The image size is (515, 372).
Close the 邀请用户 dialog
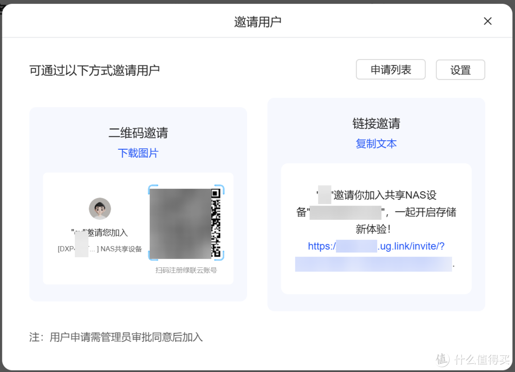click(487, 21)
